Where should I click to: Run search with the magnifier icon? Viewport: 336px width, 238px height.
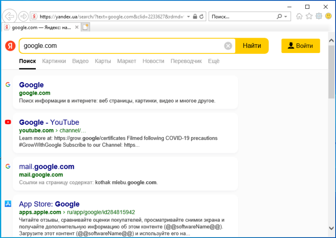[279, 17]
